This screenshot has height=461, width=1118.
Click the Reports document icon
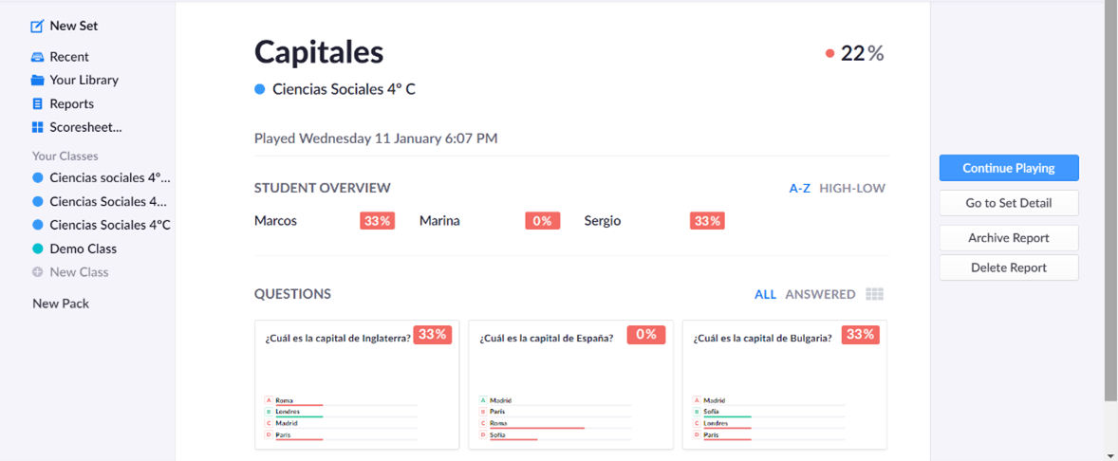[x=38, y=104]
